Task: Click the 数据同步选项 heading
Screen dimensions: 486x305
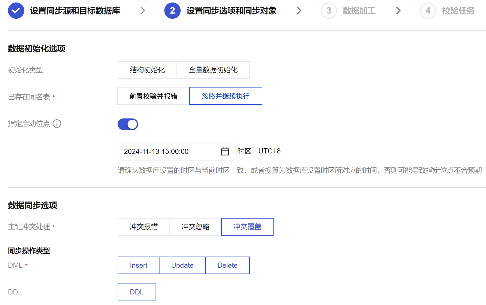Action: coord(32,205)
